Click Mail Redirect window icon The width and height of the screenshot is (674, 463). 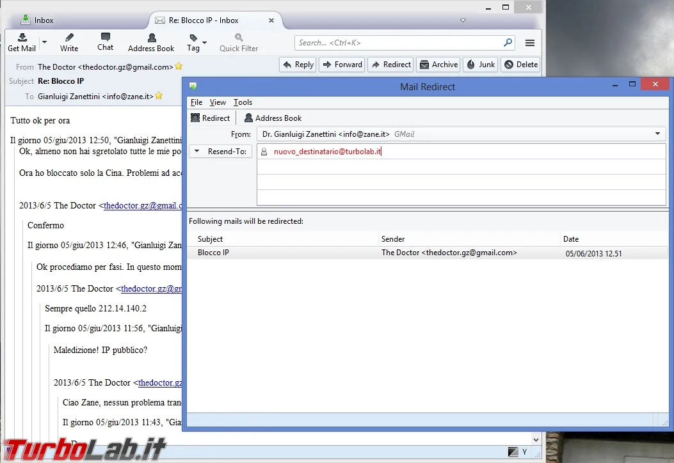193,86
